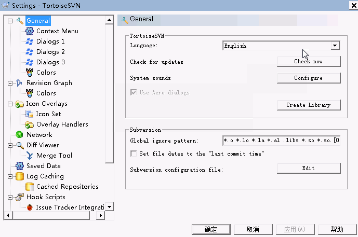Click the Dialogs 1 window icon
Image resolution: width=358 pixels, height=237 pixels.
tap(30, 41)
